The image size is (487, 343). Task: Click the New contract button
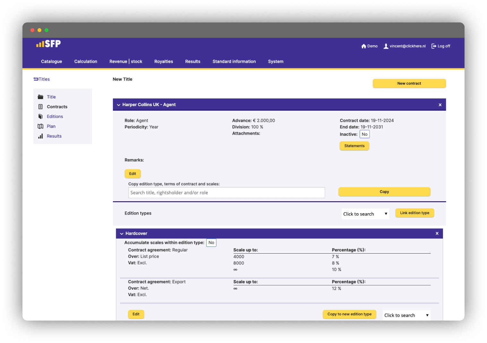click(x=409, y=83)
